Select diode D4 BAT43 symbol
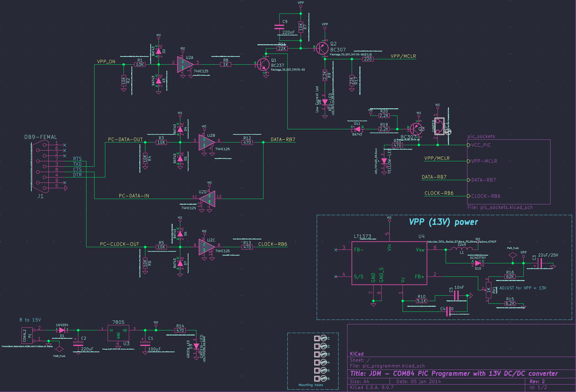Image resolution: width=576 pixels, height=392 pixels. tap(180, 129)
